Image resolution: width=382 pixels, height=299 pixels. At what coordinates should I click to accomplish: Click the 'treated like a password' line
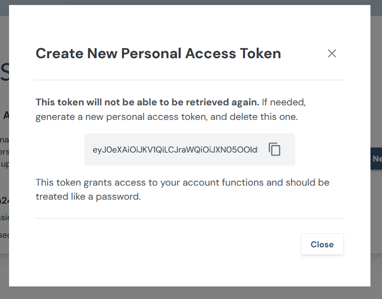[88, 197]
